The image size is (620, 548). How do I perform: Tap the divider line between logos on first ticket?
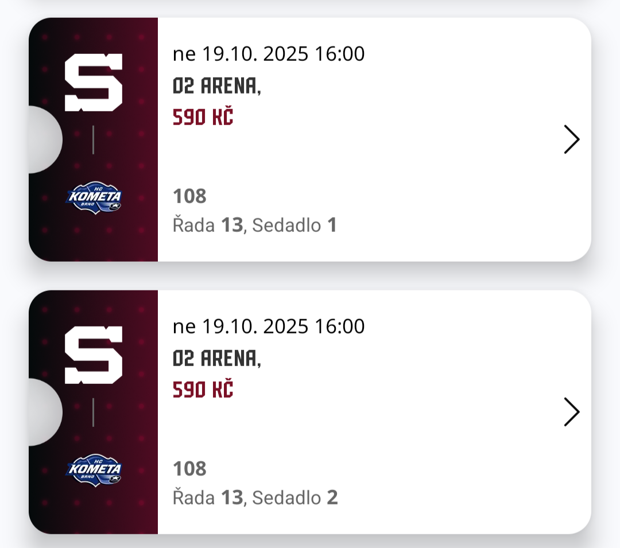click(x=93, y=140)
